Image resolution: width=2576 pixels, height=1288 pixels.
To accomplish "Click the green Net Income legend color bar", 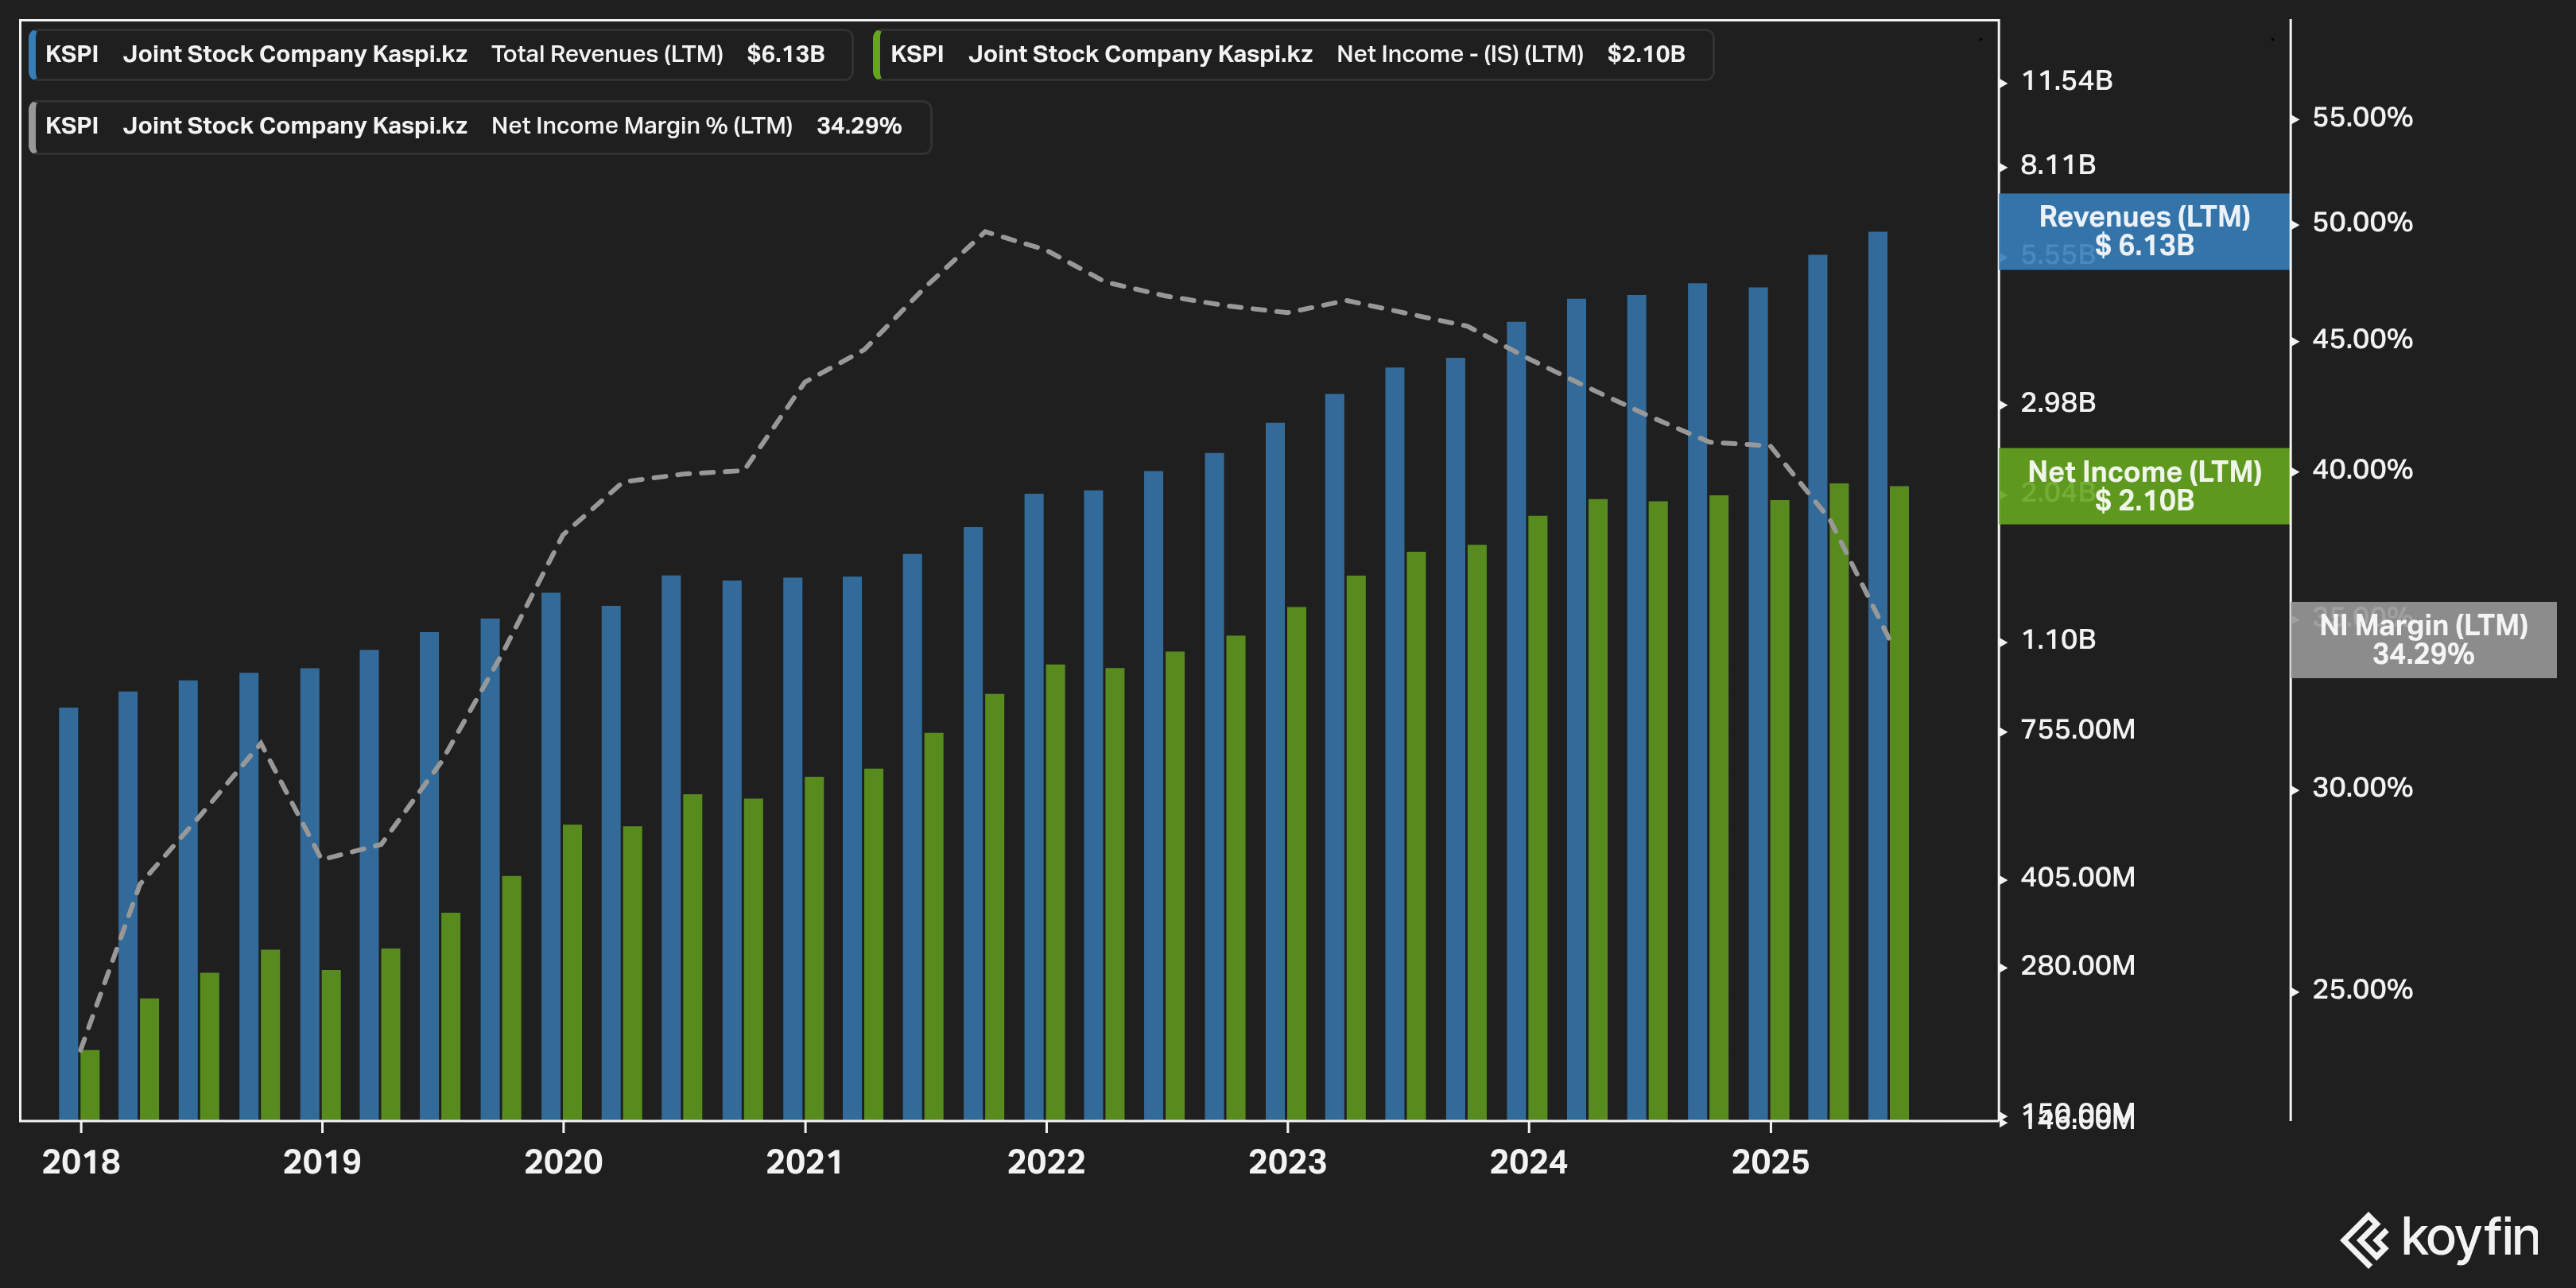I will [x=877, y=54].
